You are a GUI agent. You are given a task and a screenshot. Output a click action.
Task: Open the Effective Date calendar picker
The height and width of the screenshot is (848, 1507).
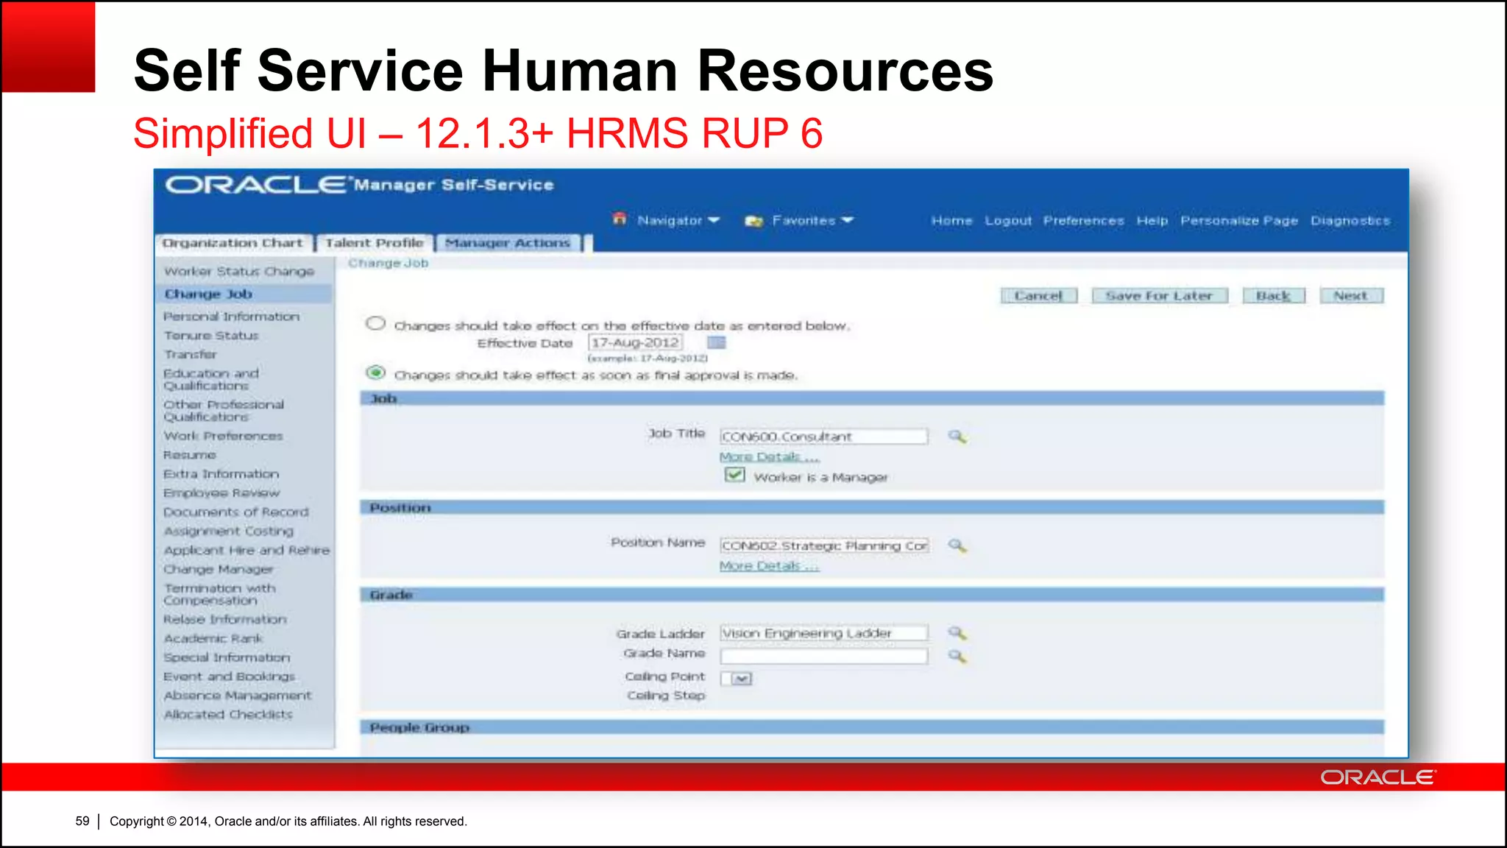tap(716, 342)
